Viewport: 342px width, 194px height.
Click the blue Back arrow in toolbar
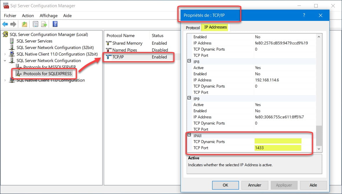[5, 24]
